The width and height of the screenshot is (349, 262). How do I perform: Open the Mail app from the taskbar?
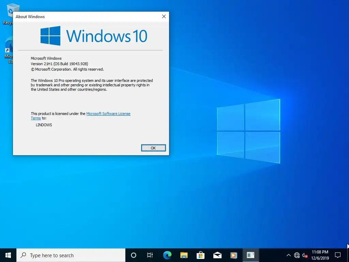(217, 255)
